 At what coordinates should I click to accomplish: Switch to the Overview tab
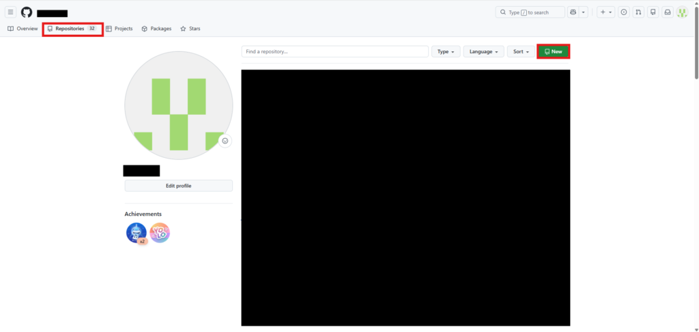point(23,29)
